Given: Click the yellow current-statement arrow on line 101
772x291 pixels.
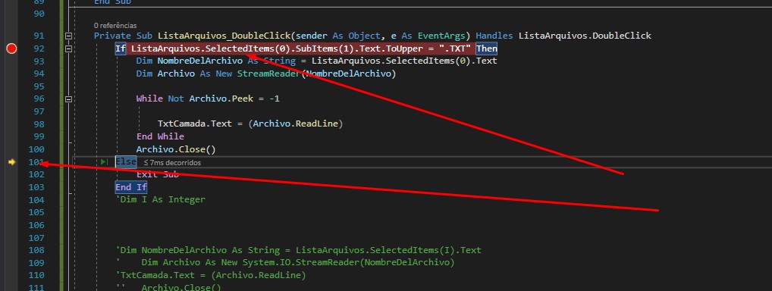Looking at the screenshot, I should 12,162.
